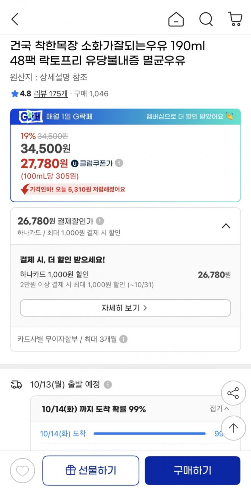Collapse arrival probability with 접기

pos(219,408)
